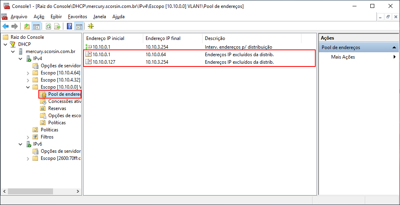Click the mercury.scorsin.com.br server icon
Image resolution: width=400 pixels, height=205 pixels.
click(21, 51)
